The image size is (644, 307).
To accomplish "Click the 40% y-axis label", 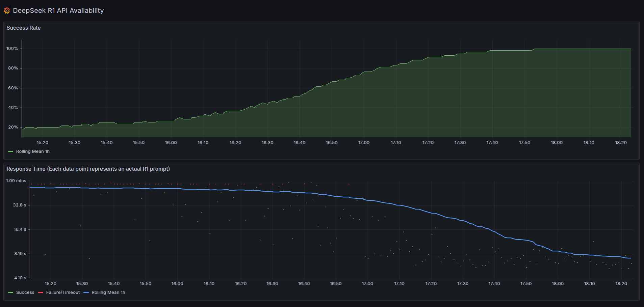I will click(13, 108).
